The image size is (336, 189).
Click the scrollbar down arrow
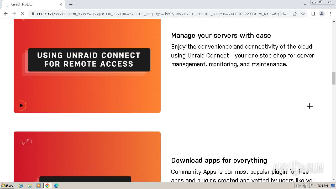pyautogui.click(x=334, y=180)
